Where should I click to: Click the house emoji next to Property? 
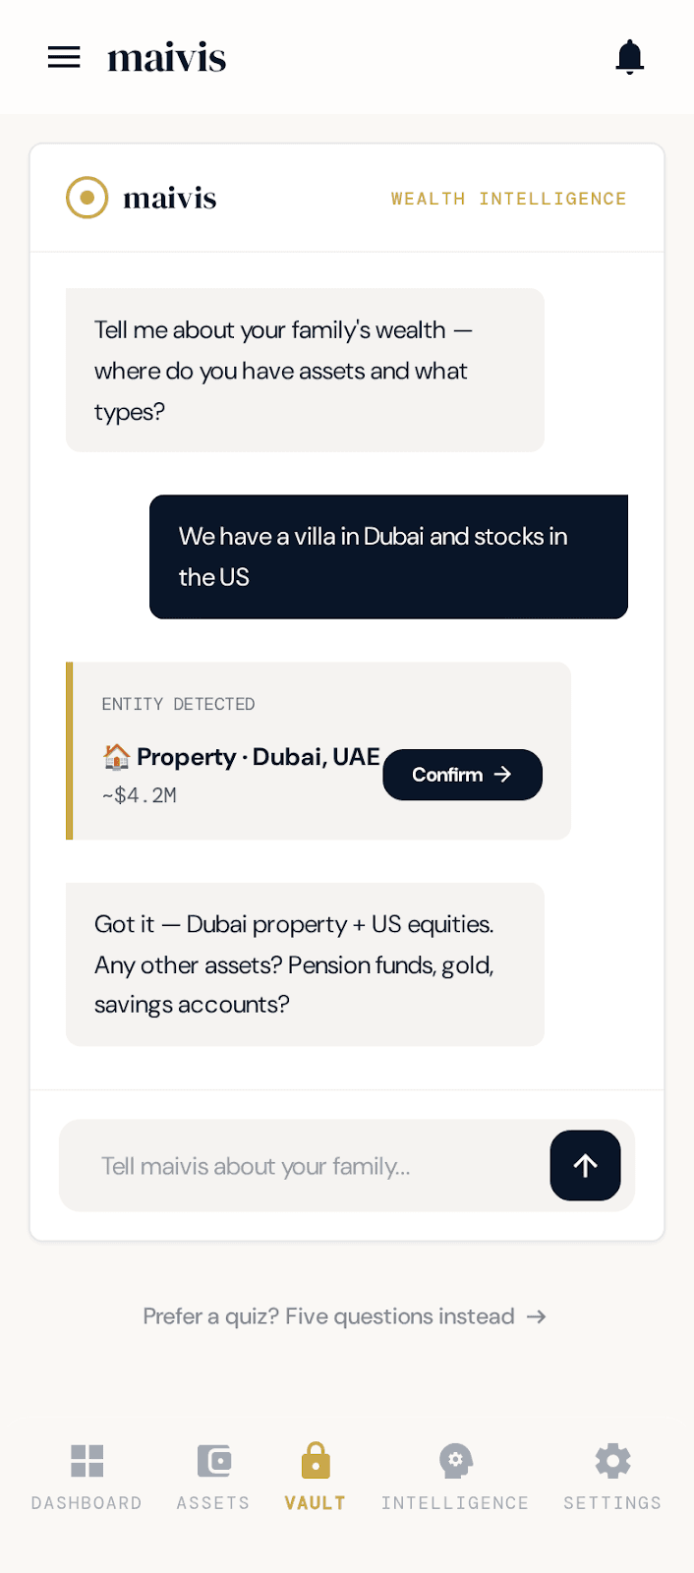pyautogui.click(x=116, y=757)
